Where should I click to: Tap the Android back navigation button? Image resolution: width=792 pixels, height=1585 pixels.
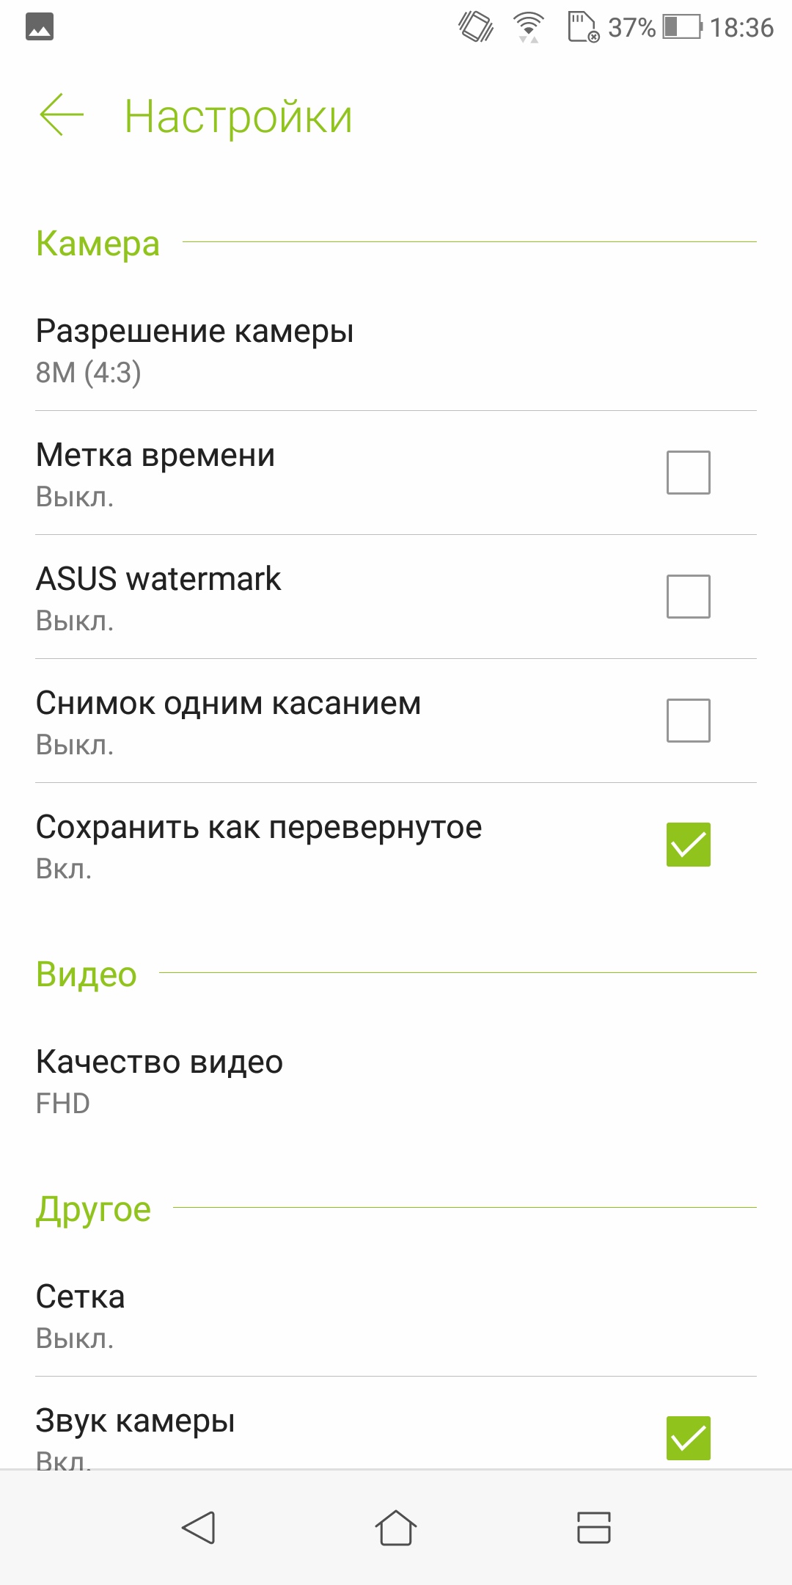click(198, 1528)
